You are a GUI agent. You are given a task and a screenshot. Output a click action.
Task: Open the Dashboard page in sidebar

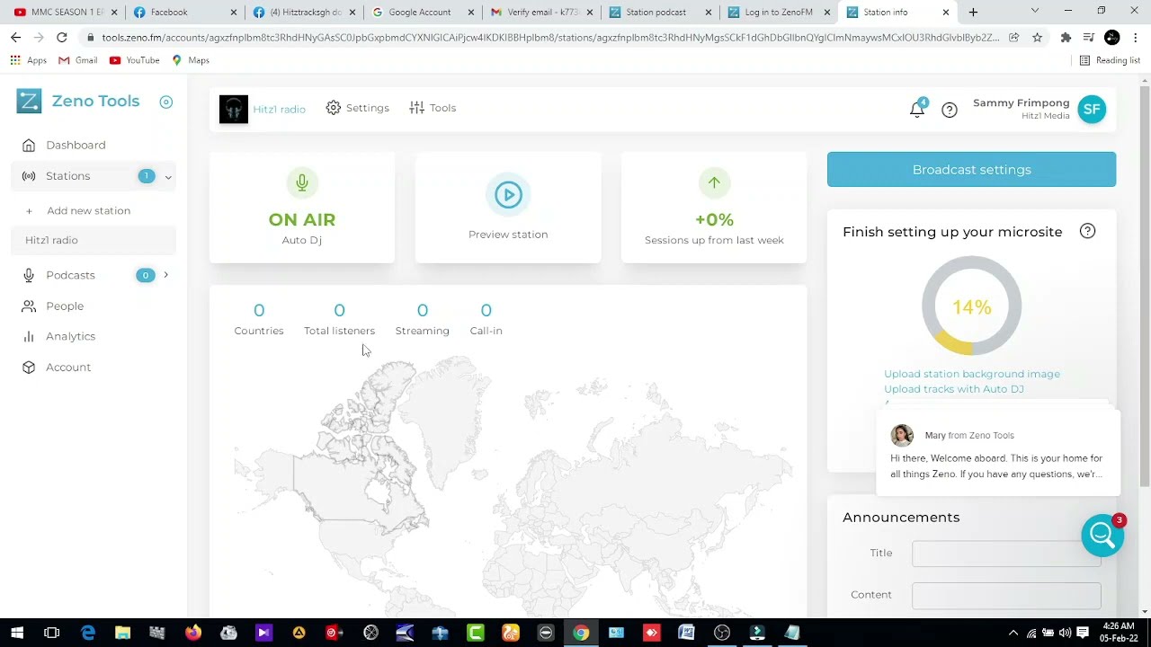[76, 145]
